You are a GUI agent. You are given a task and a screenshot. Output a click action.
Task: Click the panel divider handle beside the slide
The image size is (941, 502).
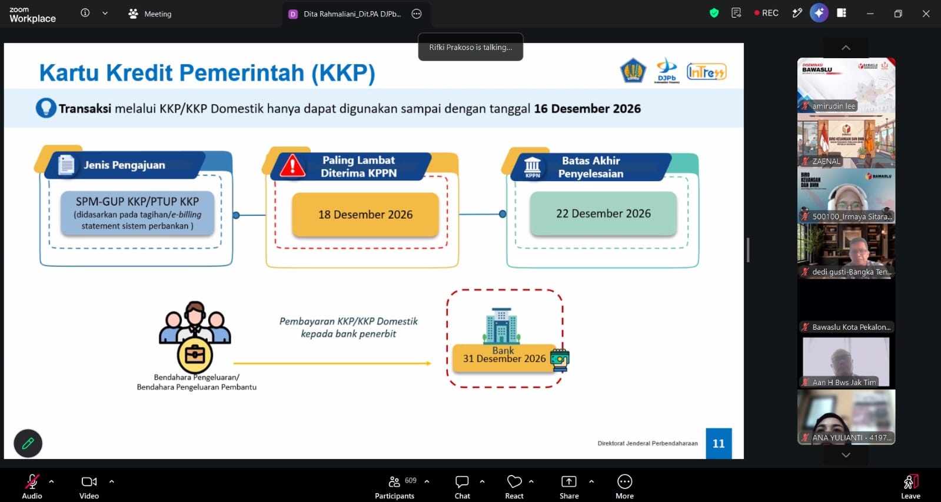tap(748, 250)
